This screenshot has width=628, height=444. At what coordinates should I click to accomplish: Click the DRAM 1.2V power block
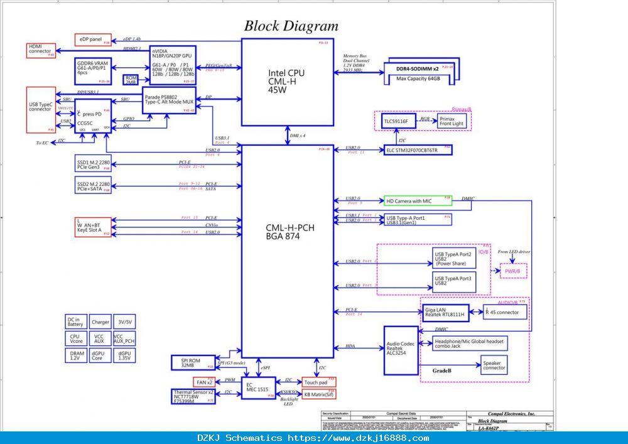click(76, 355)
